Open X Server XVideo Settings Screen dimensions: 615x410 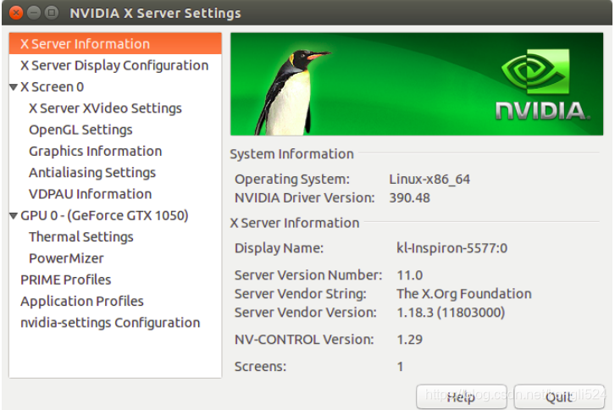click(x=105, y=108)
